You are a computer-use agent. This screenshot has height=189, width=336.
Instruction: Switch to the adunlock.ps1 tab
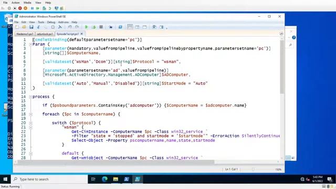(x=45, y=34)
